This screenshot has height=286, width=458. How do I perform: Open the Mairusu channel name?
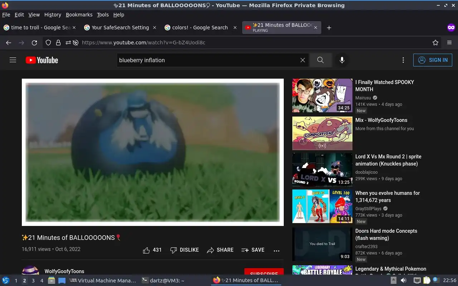coord(363,98)
